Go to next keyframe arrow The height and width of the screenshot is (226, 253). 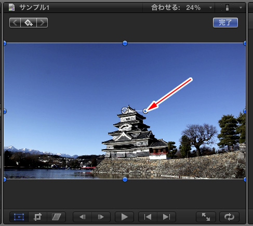(42, 23)
